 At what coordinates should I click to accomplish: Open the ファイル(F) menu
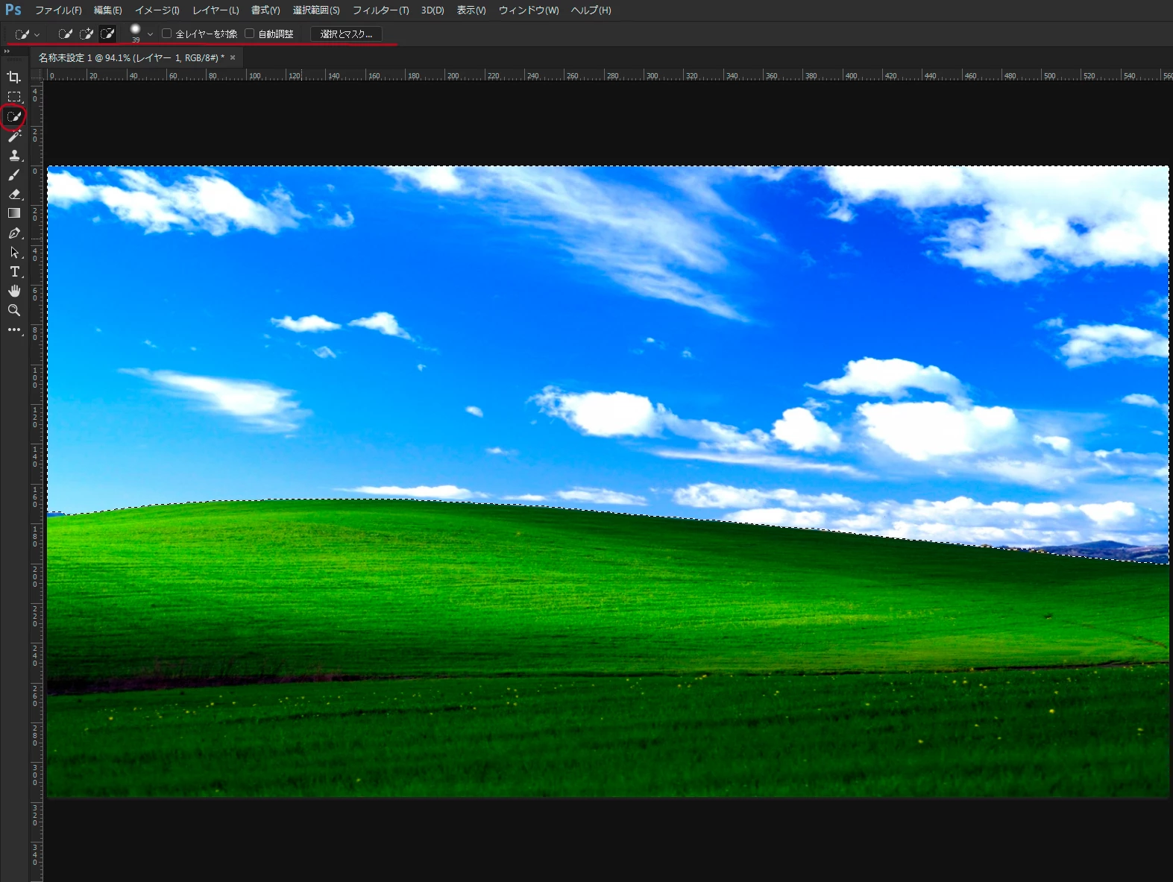coord(58,10)
